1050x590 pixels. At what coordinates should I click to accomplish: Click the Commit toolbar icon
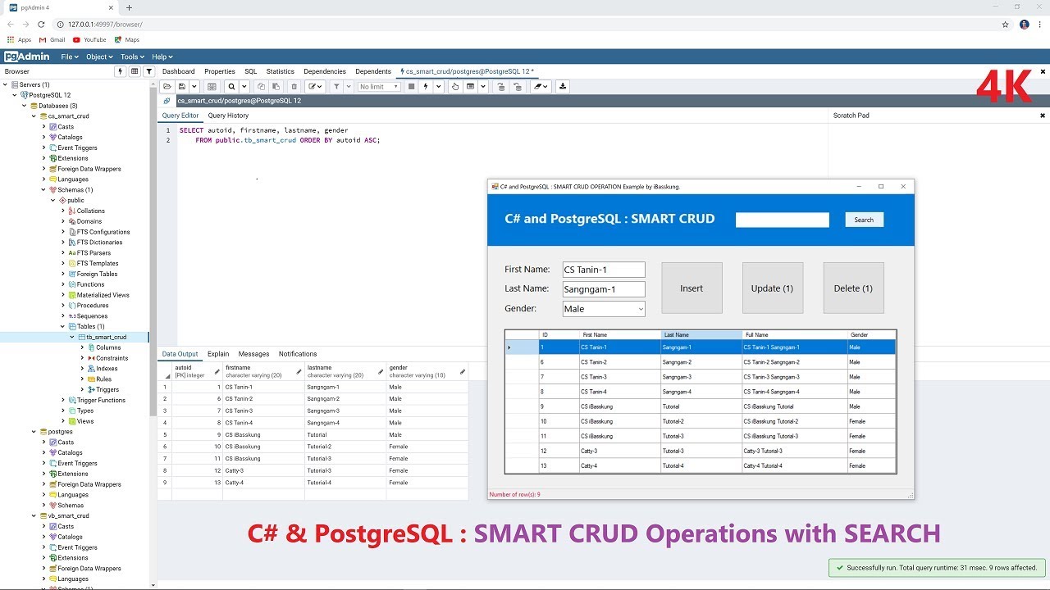[x=500, y=86]
